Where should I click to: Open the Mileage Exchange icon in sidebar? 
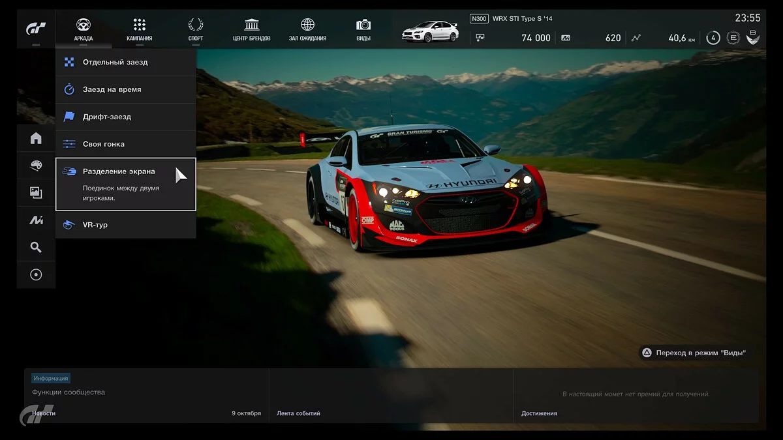coord(36,220)
